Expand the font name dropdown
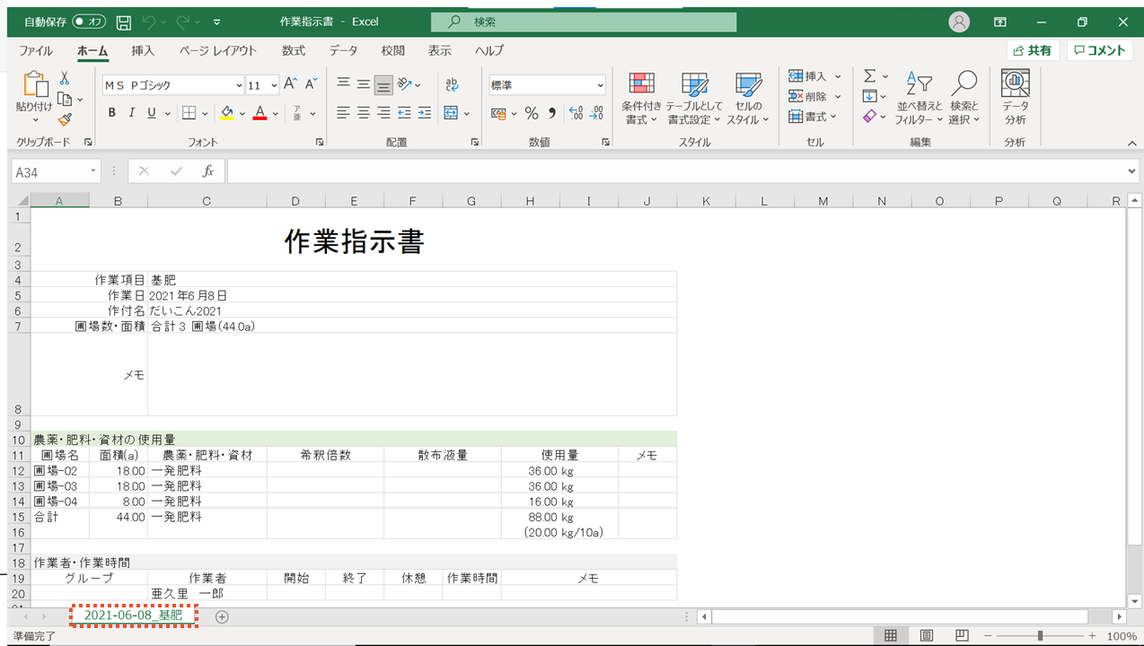Image resolution: width=1144 pixels, height=646 pixels. [x=238, y=85]
